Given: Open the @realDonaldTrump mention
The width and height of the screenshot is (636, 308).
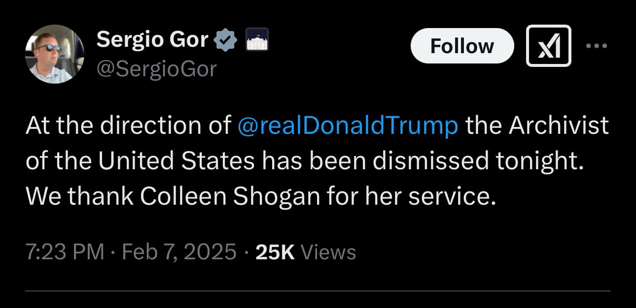Looking at the screenshot, I should pos(348,126).
